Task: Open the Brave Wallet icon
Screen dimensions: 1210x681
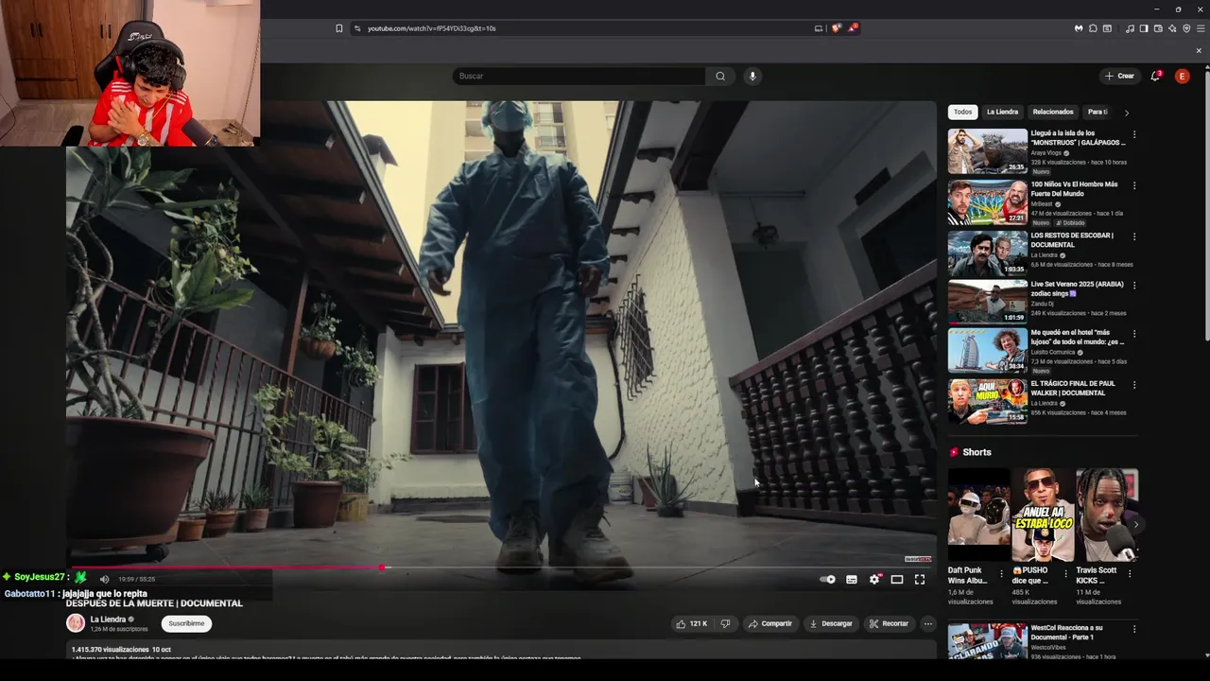Action: pos(1158,28)
